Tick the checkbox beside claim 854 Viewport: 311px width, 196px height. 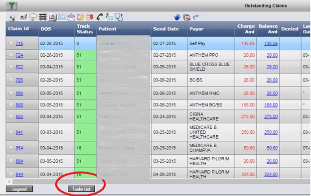(x=11, y=147)
